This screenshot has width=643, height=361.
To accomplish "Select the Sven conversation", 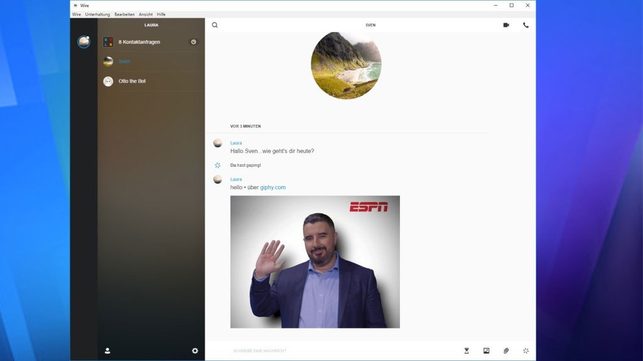I will (x=124, y=61).
